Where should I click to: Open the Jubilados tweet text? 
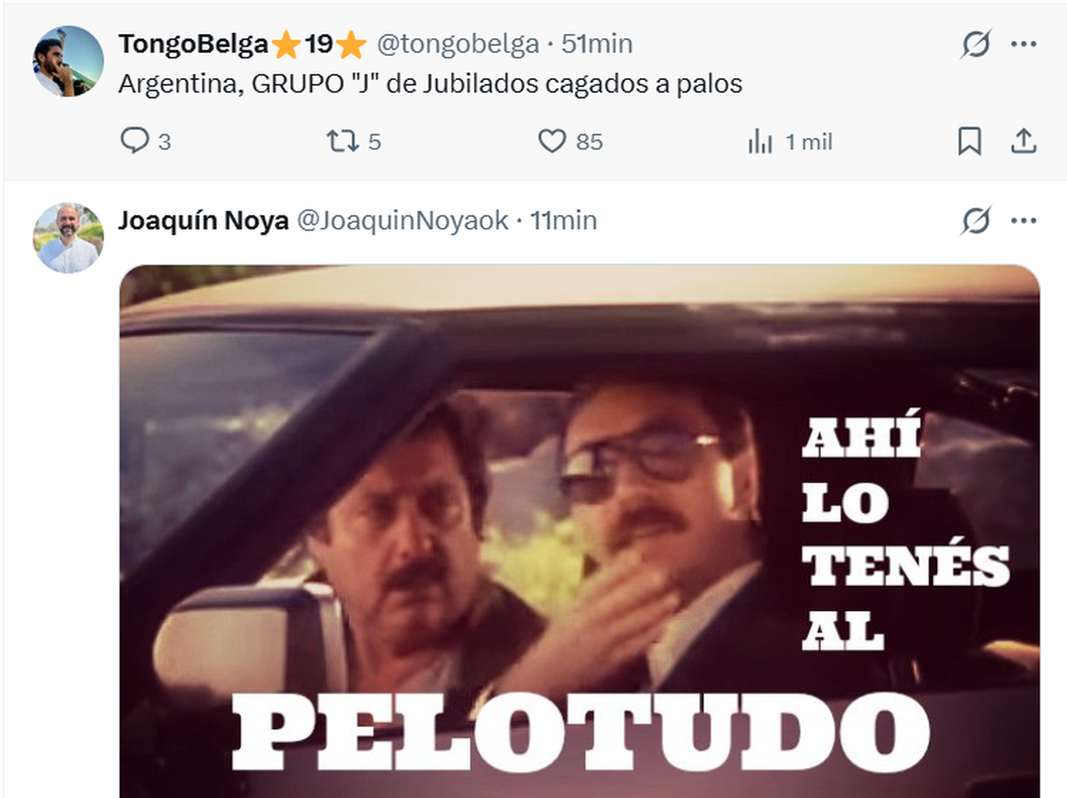430,85
